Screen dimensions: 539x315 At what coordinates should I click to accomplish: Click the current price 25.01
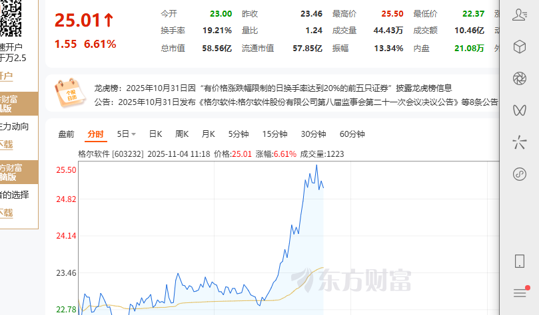pos(78,20)
